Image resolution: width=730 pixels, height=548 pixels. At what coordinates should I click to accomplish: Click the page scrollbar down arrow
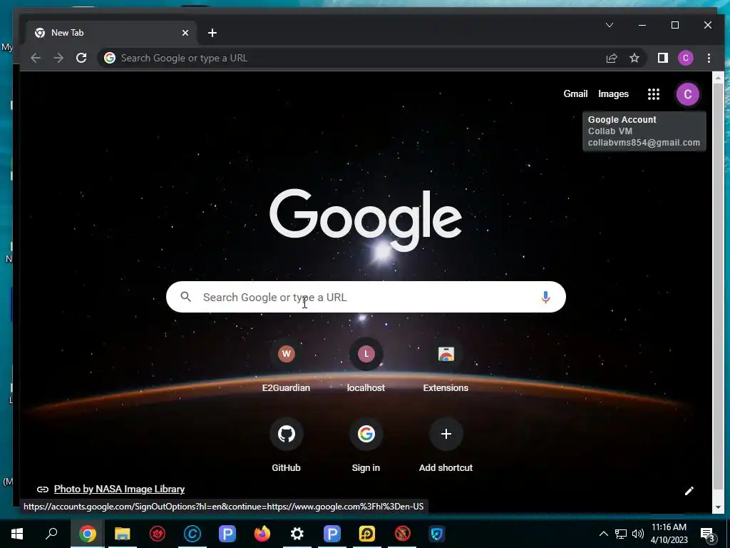pos(718,507)
